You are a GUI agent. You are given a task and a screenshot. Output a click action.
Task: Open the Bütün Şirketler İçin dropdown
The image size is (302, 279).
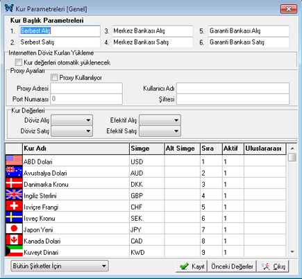tap(60, 266)
